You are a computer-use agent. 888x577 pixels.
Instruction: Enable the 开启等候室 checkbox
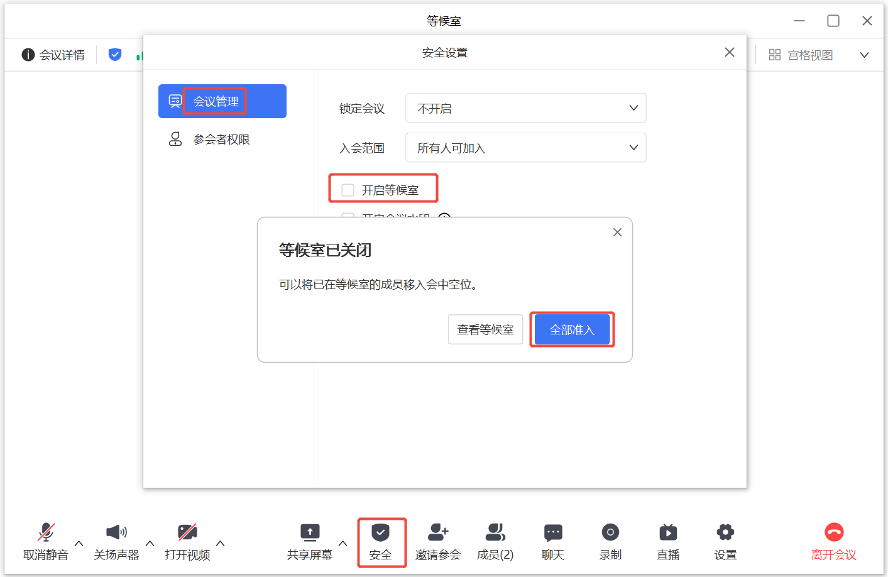348,190
